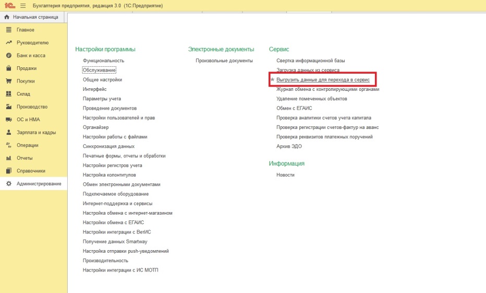The image size is (486, 293).
Task: Go to the Отчеты section
Action: click(x=25, y=158)
